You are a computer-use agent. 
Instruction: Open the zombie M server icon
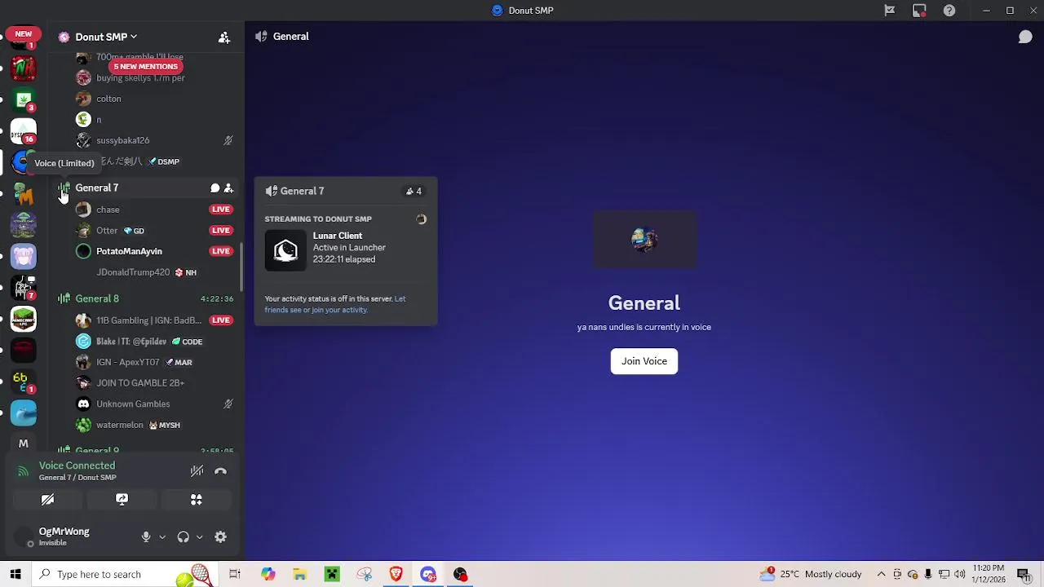(x=24, y=194)
